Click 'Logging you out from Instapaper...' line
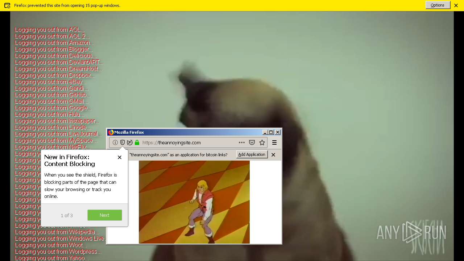 coord(57,121)
